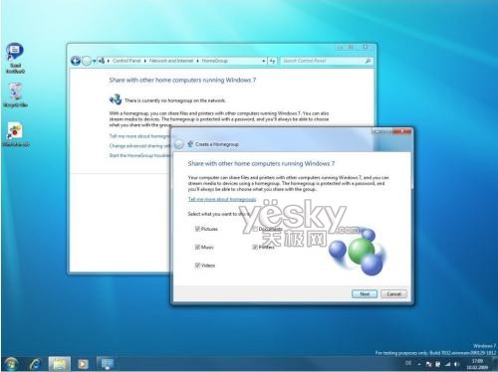498x372 pixels.
Task: Start the HomeGroup troubleshooter link
Action: click(x=139, y=155)
